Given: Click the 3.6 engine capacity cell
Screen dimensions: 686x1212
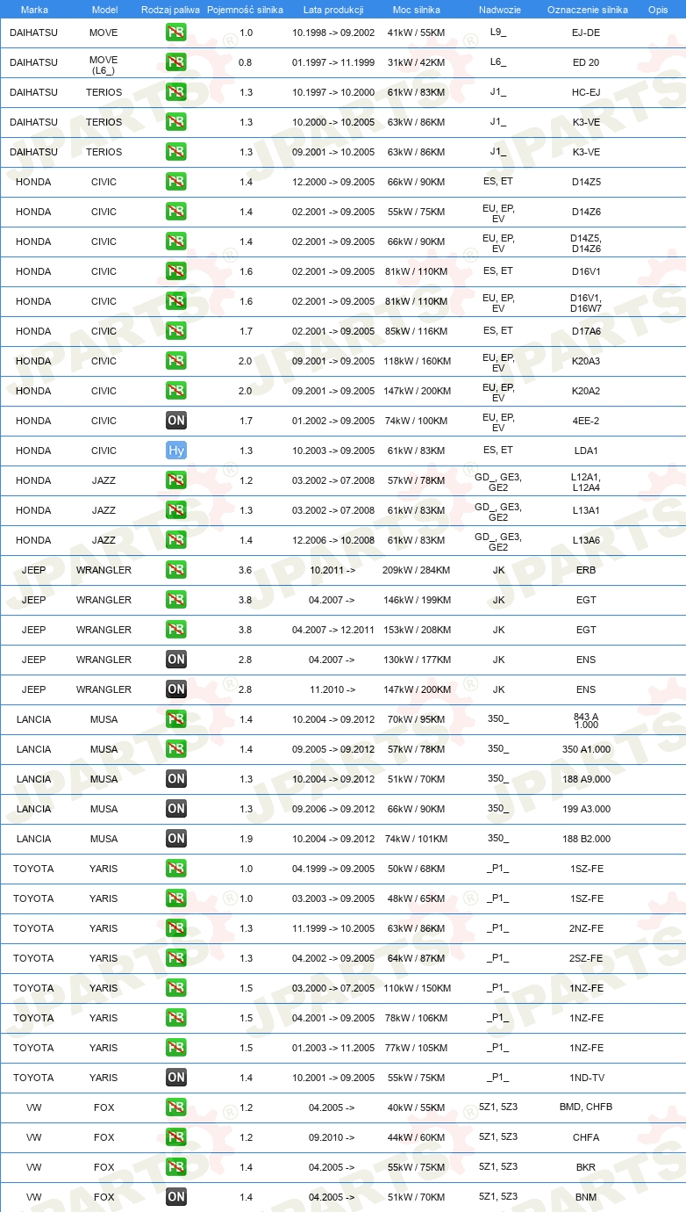Looking at the screenshot, I should point(245,570).
